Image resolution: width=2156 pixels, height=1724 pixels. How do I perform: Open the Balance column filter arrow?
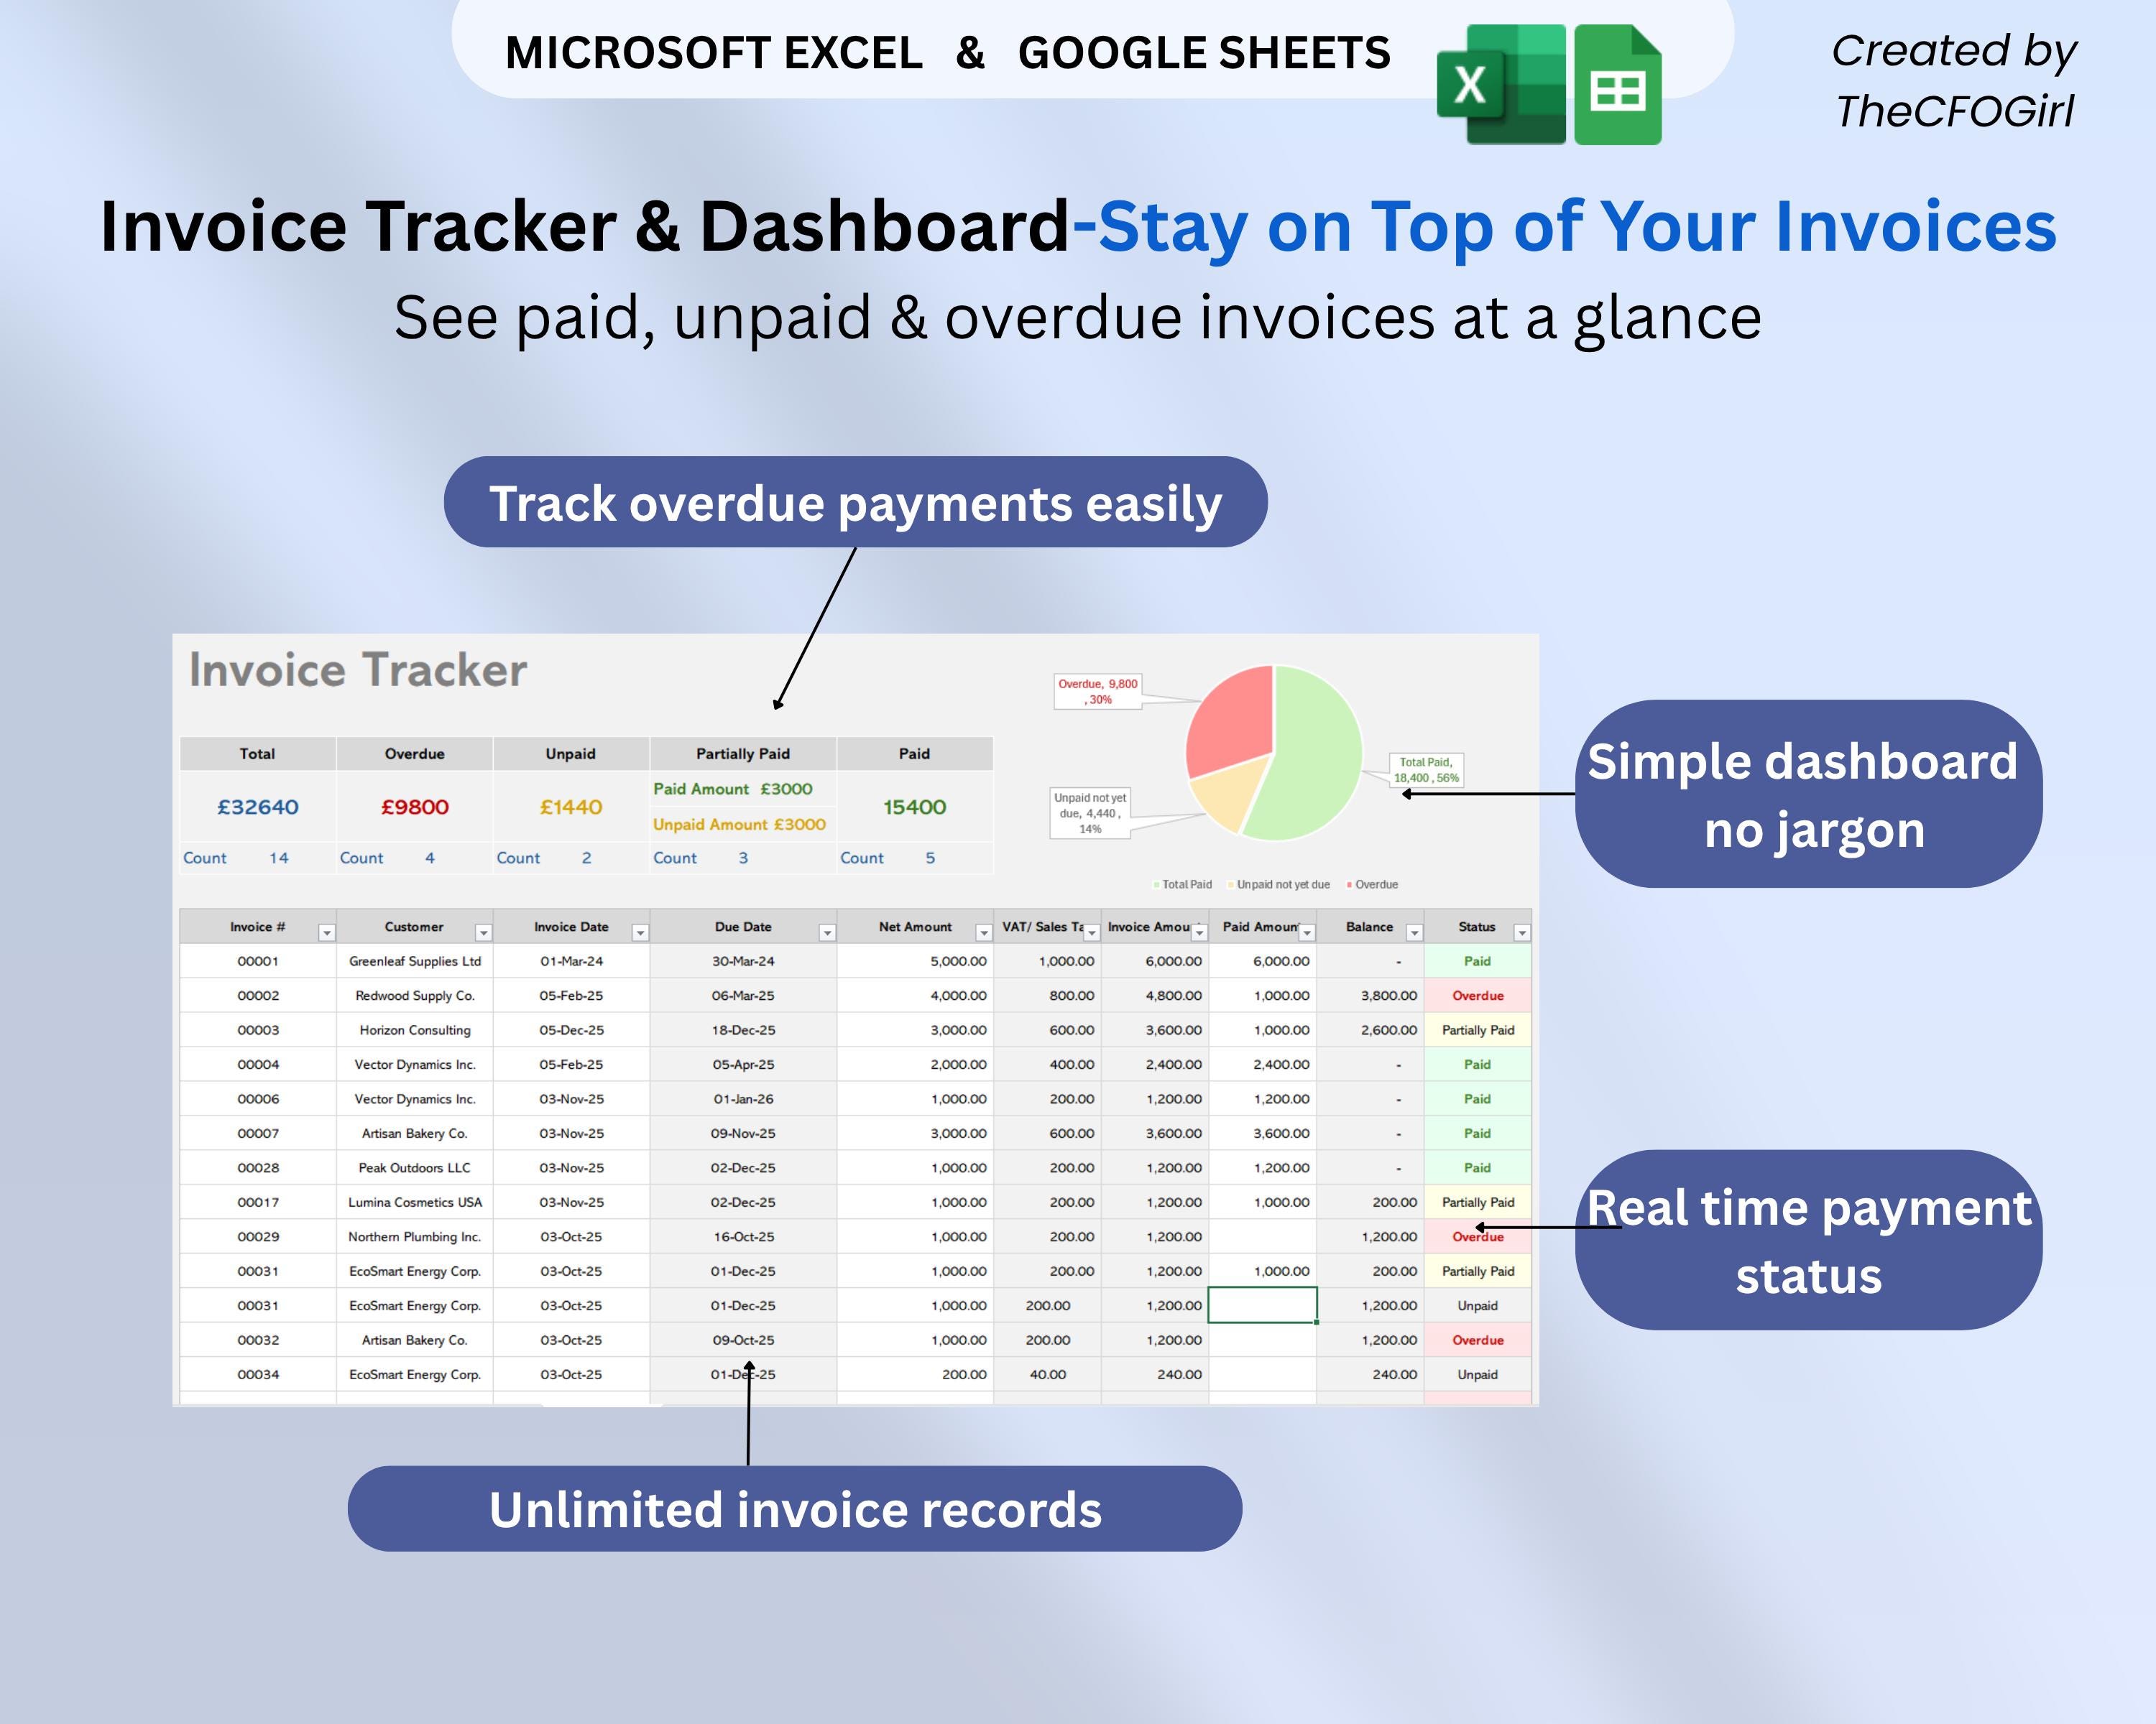1414,932
